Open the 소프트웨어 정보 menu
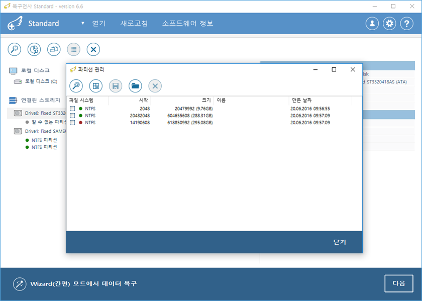 point(187,24)
